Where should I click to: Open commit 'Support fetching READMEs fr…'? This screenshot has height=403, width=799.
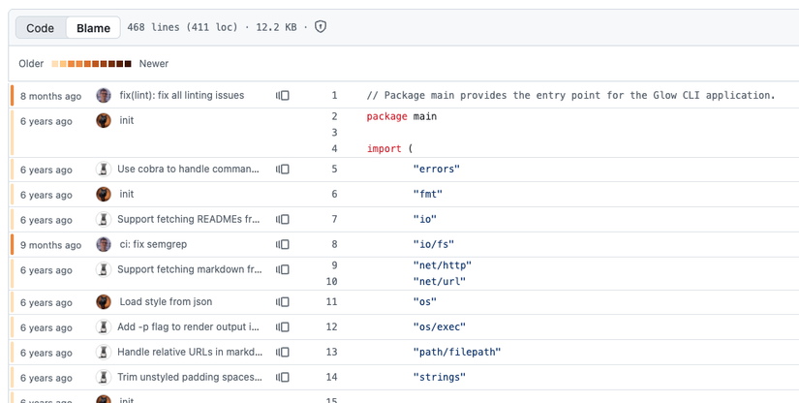click(x=189, y=219)
